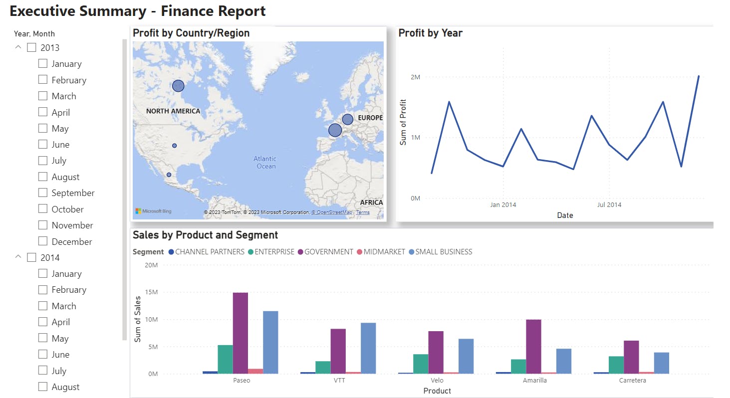Check the 2014 year checkbox

[x=32, y=257]
